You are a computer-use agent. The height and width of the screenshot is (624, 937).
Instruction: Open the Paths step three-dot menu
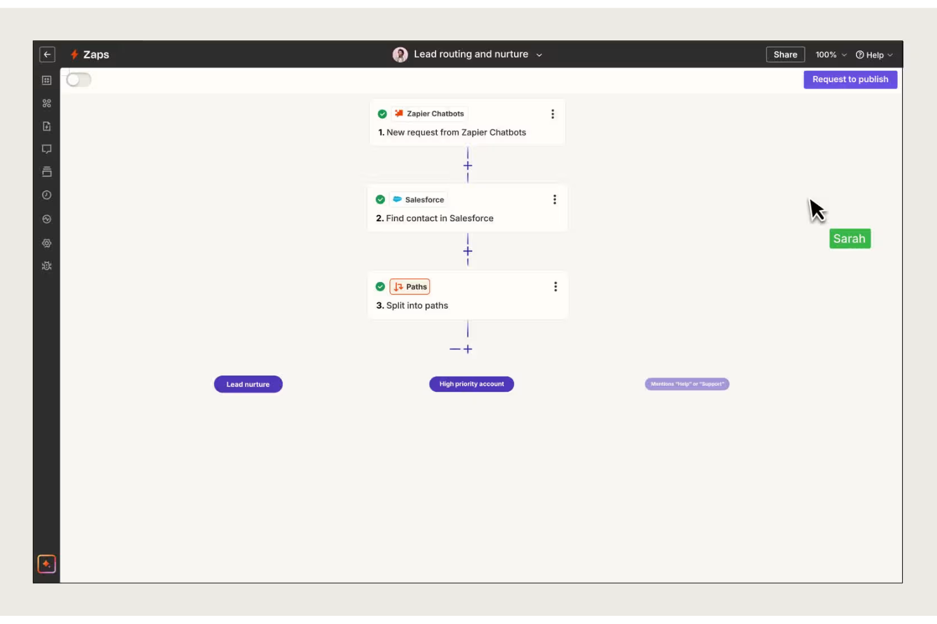tap(555, 286)
